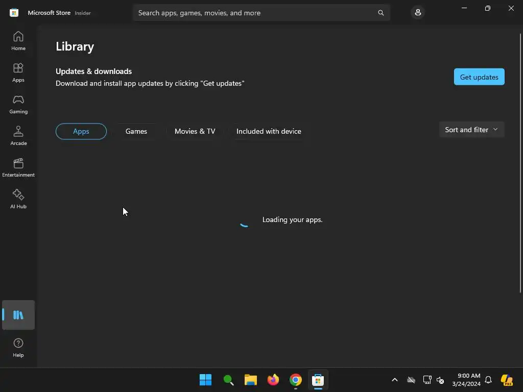523x392 pixels.
Task: Switch to the Games tab
Action: [x=136, y=131]
